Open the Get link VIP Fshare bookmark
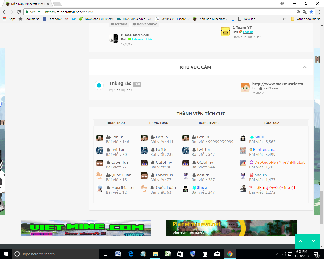 [x=172, y=19]
